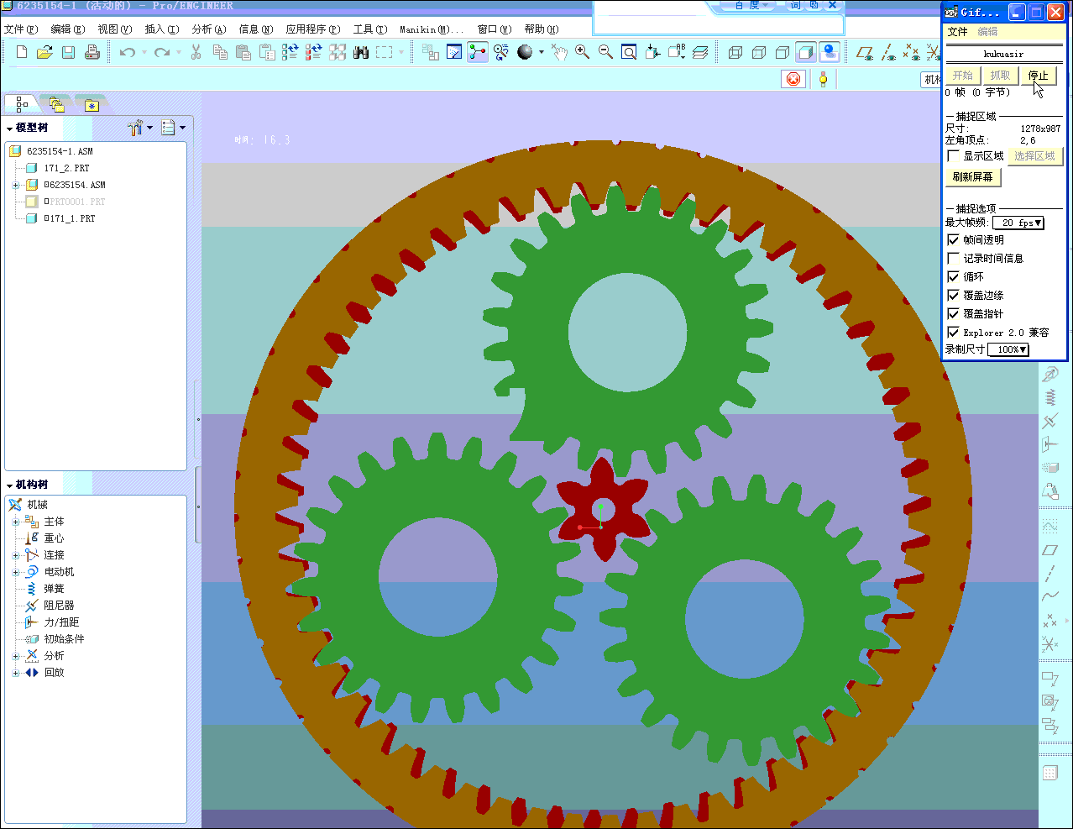Image resolution: width=1073 pixels, height=829 pixels.
Task: Open the 插入(I) menu
Action: [x=162, y=29]
